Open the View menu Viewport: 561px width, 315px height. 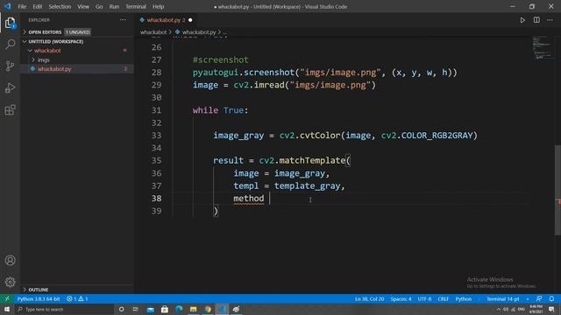[83, 6]
